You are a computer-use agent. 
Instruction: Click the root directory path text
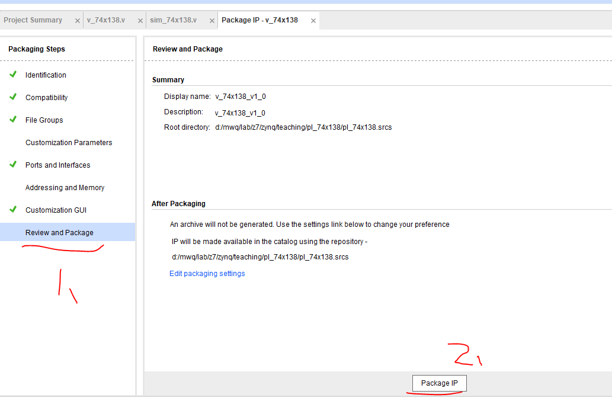tap(303, 127)
